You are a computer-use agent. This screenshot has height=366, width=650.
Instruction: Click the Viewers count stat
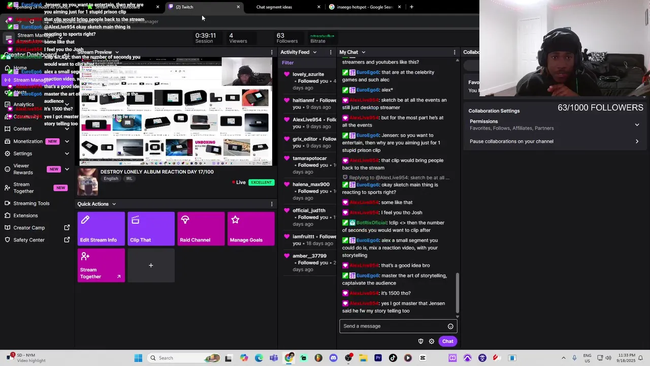pyautogui.click(x=238, y=38)
